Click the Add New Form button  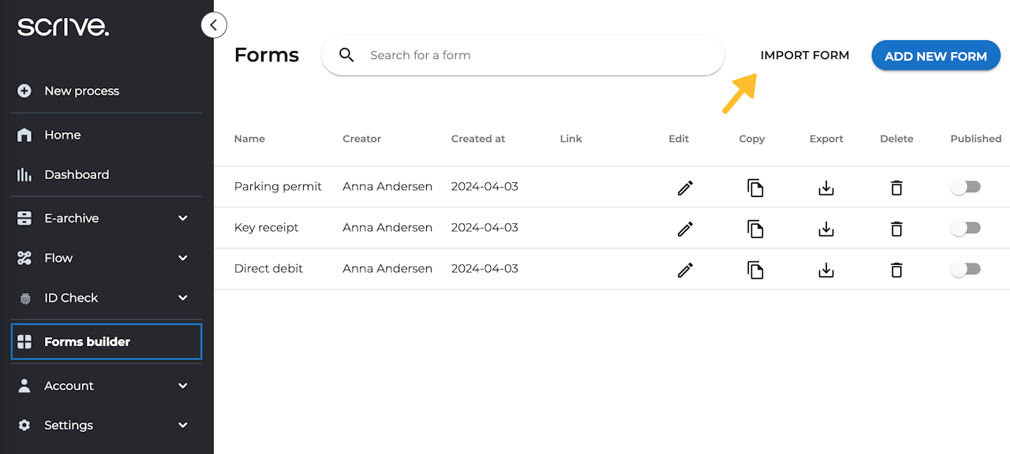pos(935,56)
